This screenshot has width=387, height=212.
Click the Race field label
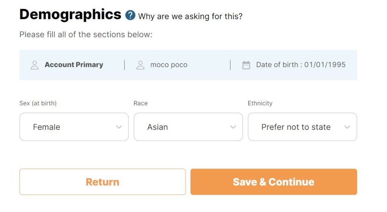click(141, 103)
